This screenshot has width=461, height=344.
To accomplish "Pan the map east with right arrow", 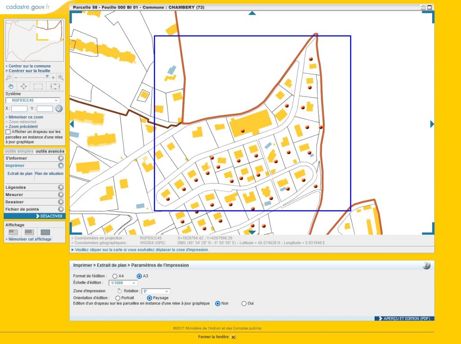I will (432, 124).
